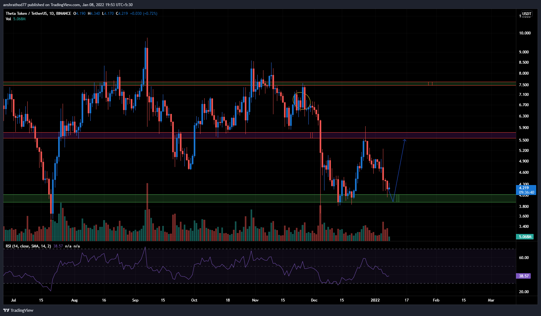Image resolution: width=541 pixels, height=316 pixels.
Task: Click the Oct label on time axis
Action: [194, 300]
